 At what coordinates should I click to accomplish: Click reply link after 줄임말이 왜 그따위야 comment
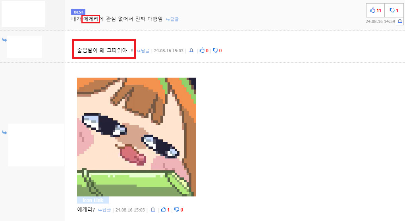[143, 51]
